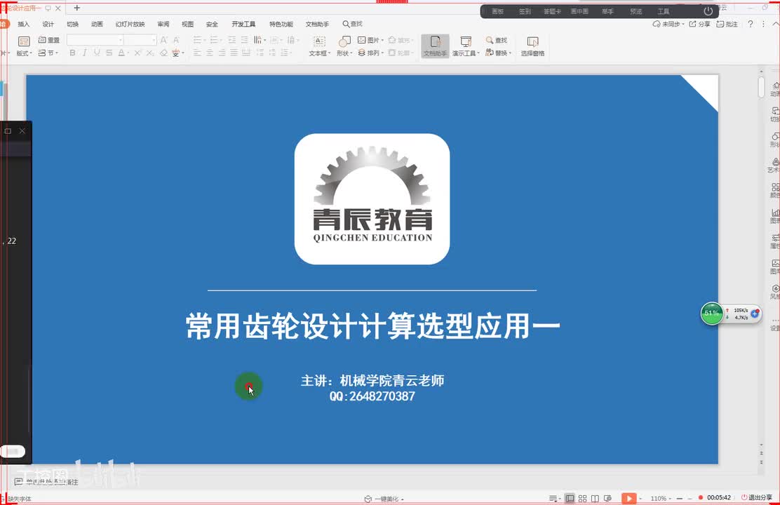Insert a text box with 文本框
This screenshot has height=505, width=780.
(x=319, y=46)
